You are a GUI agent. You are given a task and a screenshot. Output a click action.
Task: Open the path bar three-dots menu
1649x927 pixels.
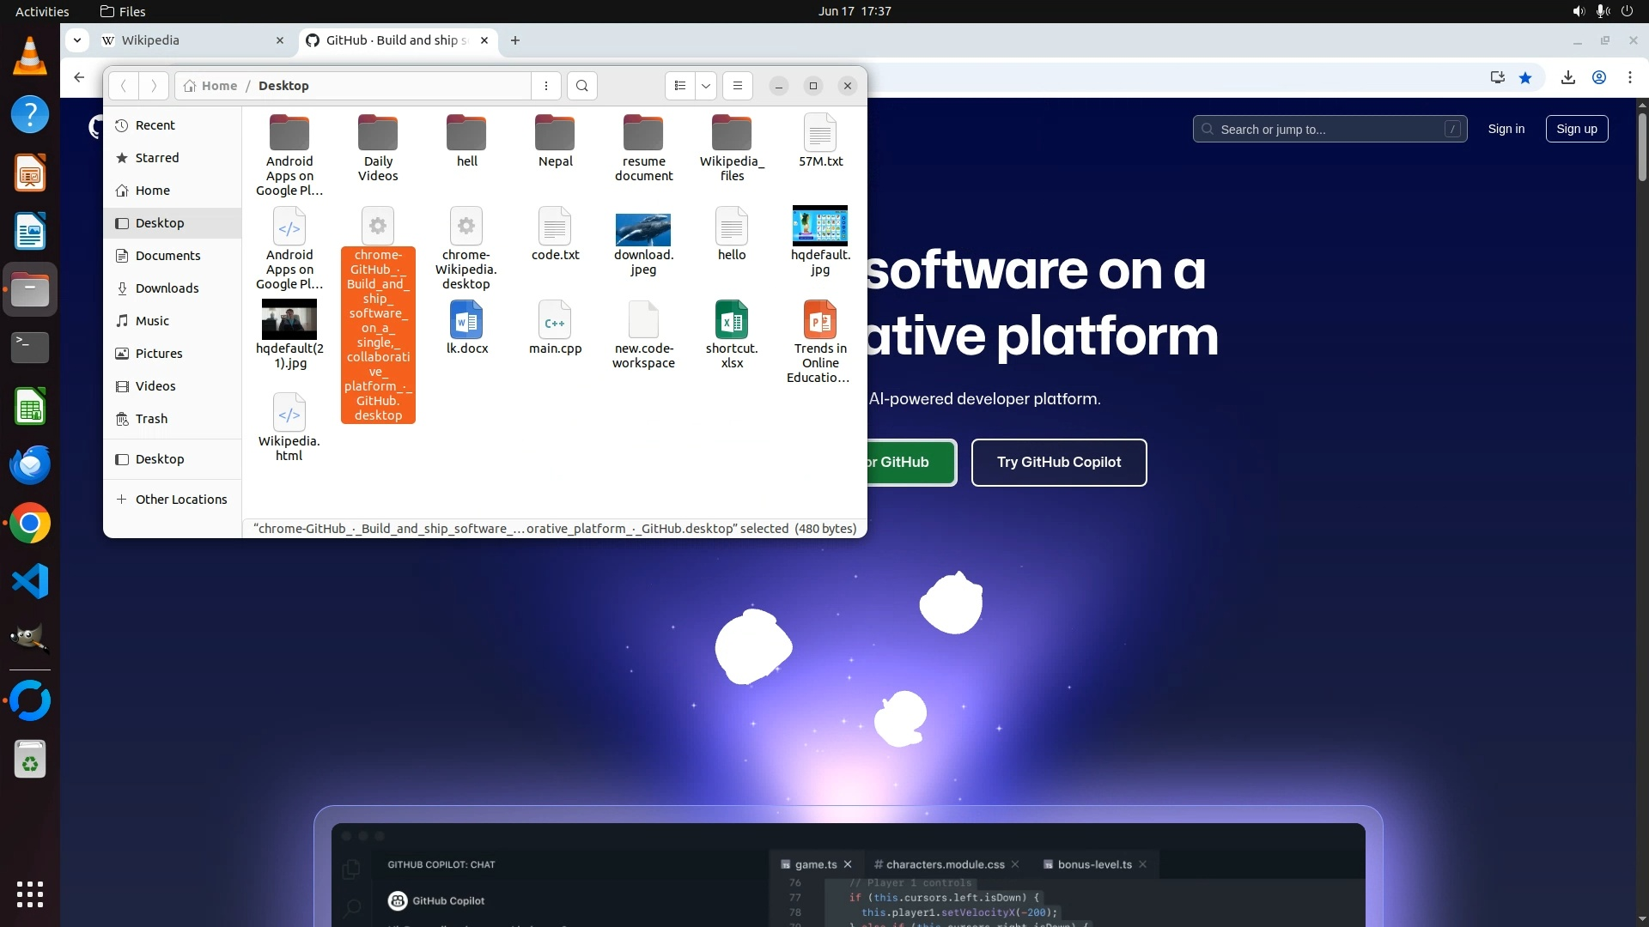pyautogui.click(x=546, y=86)
